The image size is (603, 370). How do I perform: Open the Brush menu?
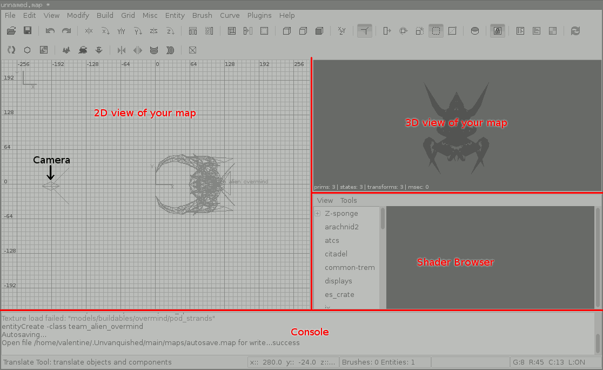point(202,16)
